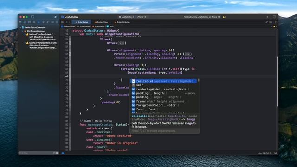
Task: Select the Find navigator magnifier icon
Action: point(34,22)
